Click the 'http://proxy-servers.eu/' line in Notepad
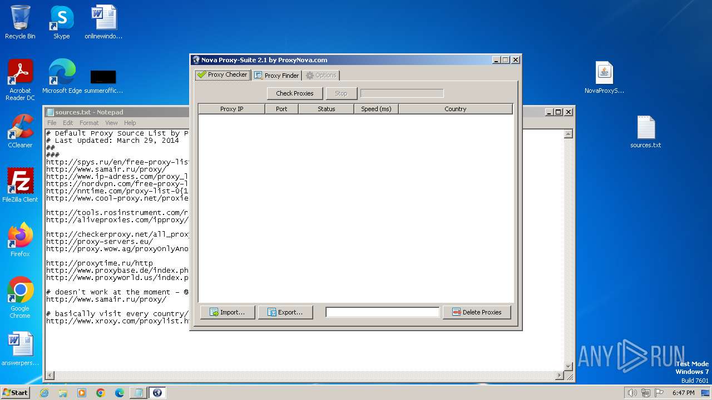Image resolution: width=712 pixels, height=400 pixels. 100,241
